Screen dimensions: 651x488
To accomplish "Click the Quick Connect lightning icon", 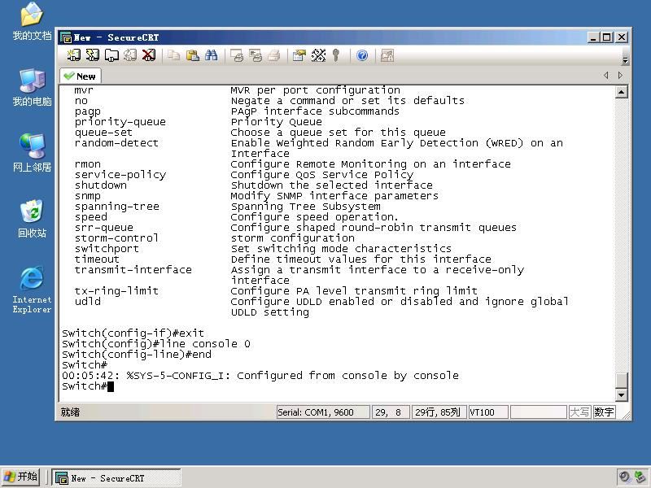I will coord(93,55).
